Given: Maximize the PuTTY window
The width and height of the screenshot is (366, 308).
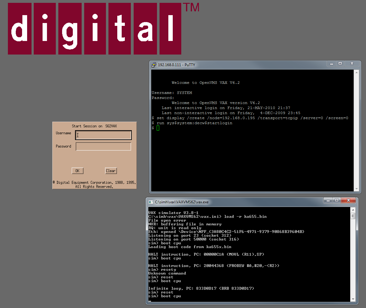Looking at the screenshot, I should point(340,63).
